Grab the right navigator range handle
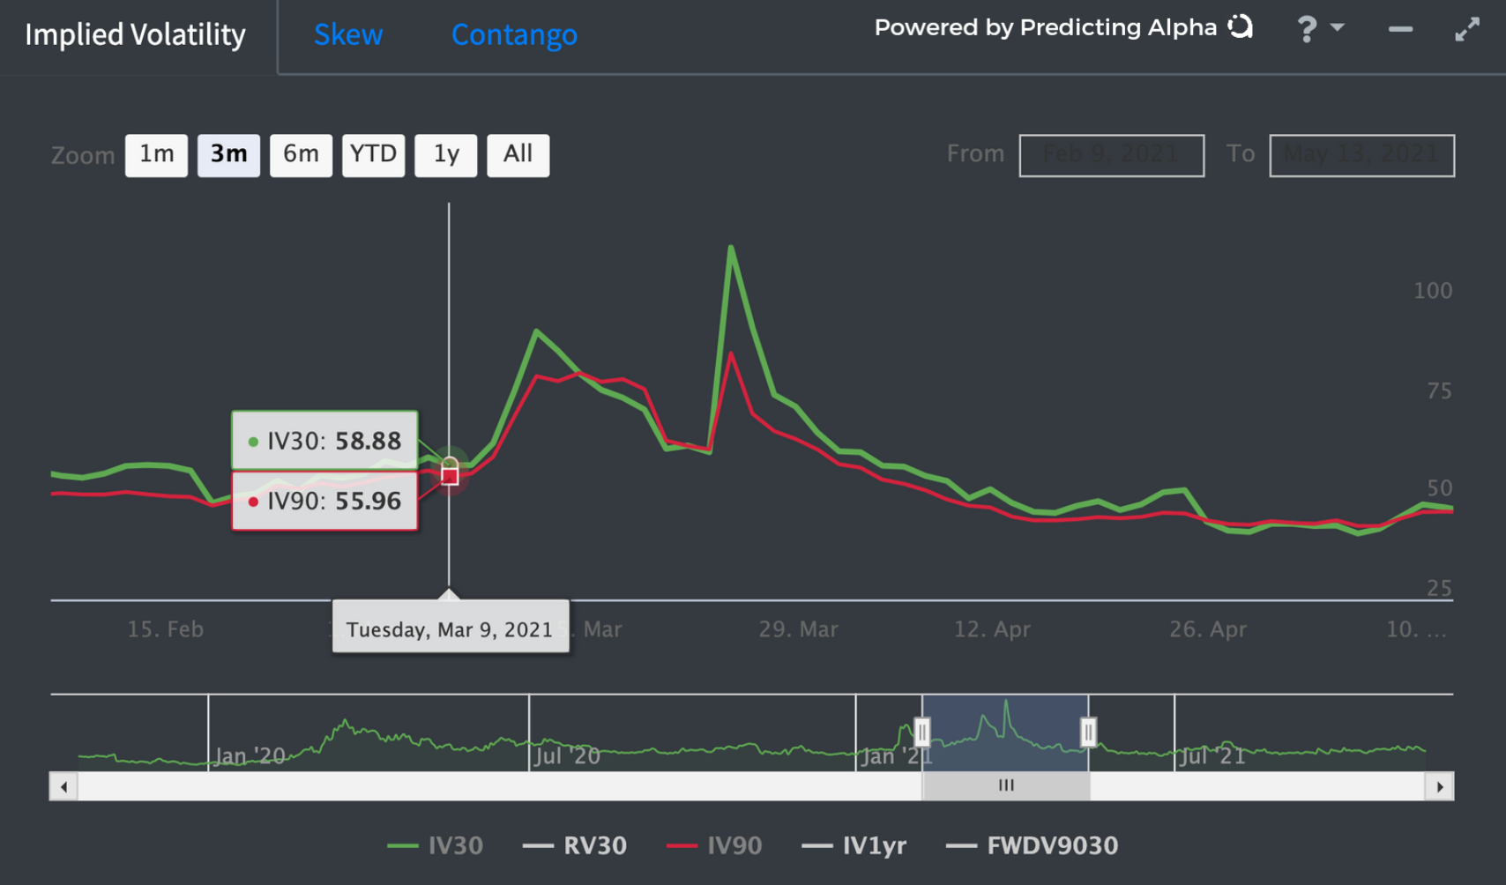Image resolution: width=1506 pixels, height=885 pixels. pos(1088,732)
